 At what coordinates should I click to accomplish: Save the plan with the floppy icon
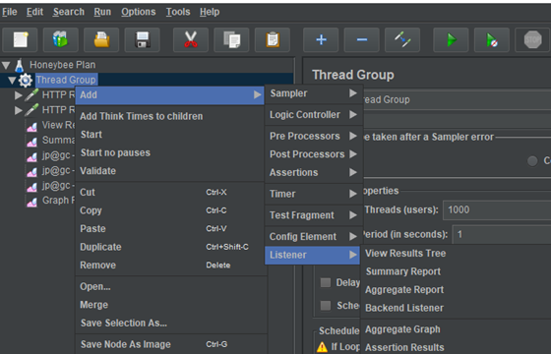(142, 39)
